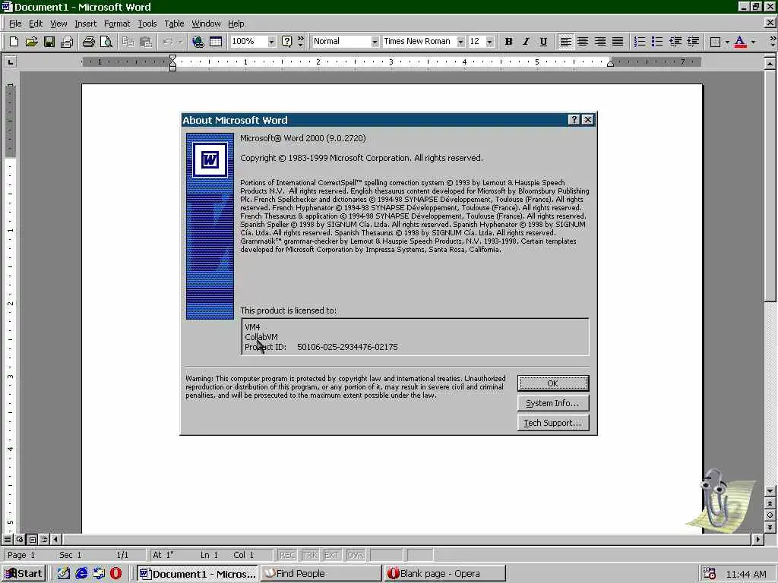The width and height of the screenshot is (778, 583).
Task: Insert numbered list icon
Action: [x=640, y=42]
